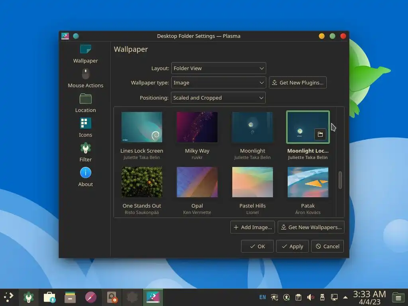This screenshot has height=306, width=408.
Task: Open the eye tray icon
Action: click(x=275, y=297)
